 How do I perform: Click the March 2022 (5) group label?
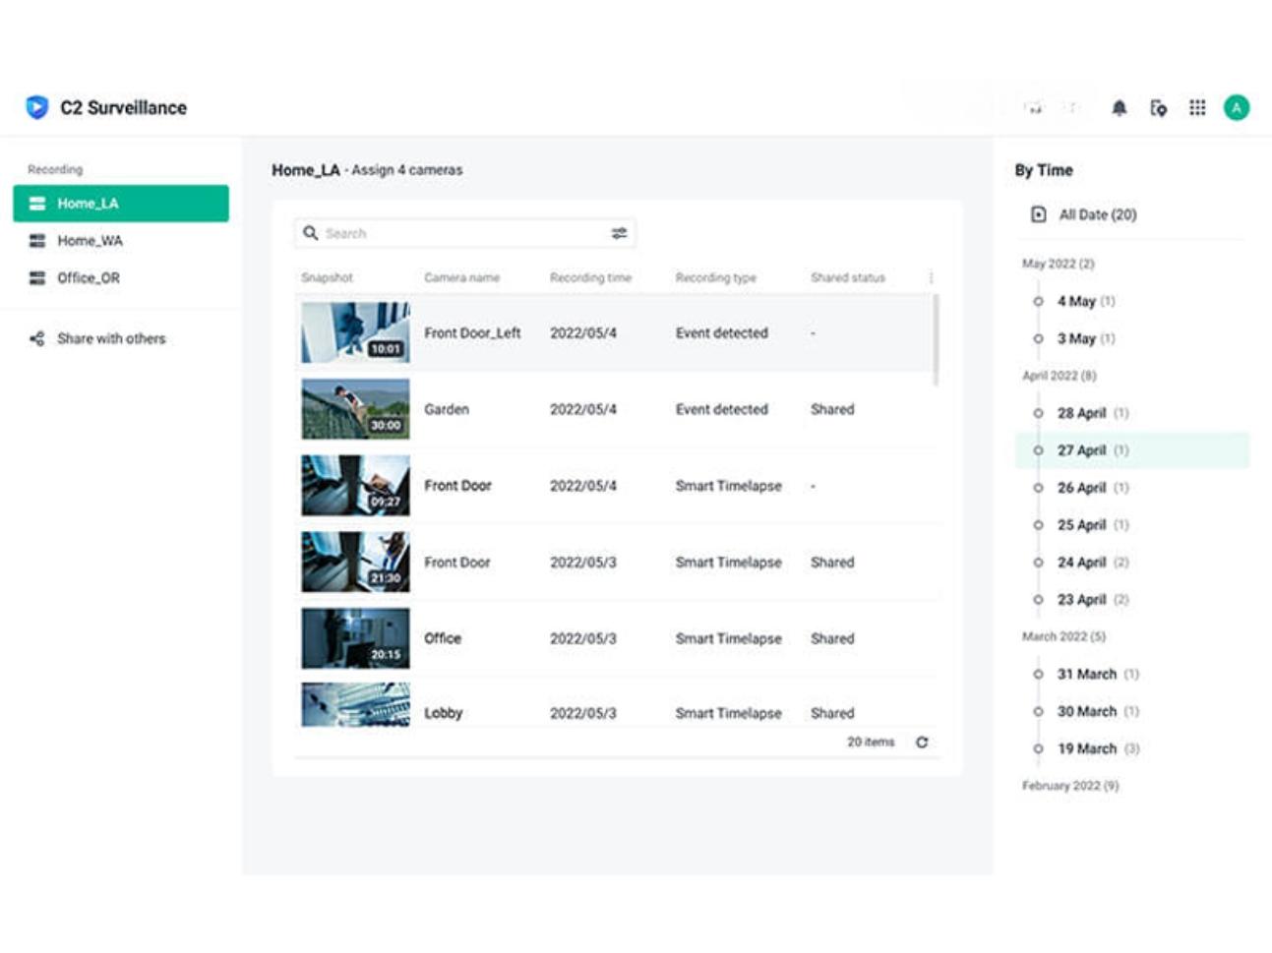pos(1063,636)
